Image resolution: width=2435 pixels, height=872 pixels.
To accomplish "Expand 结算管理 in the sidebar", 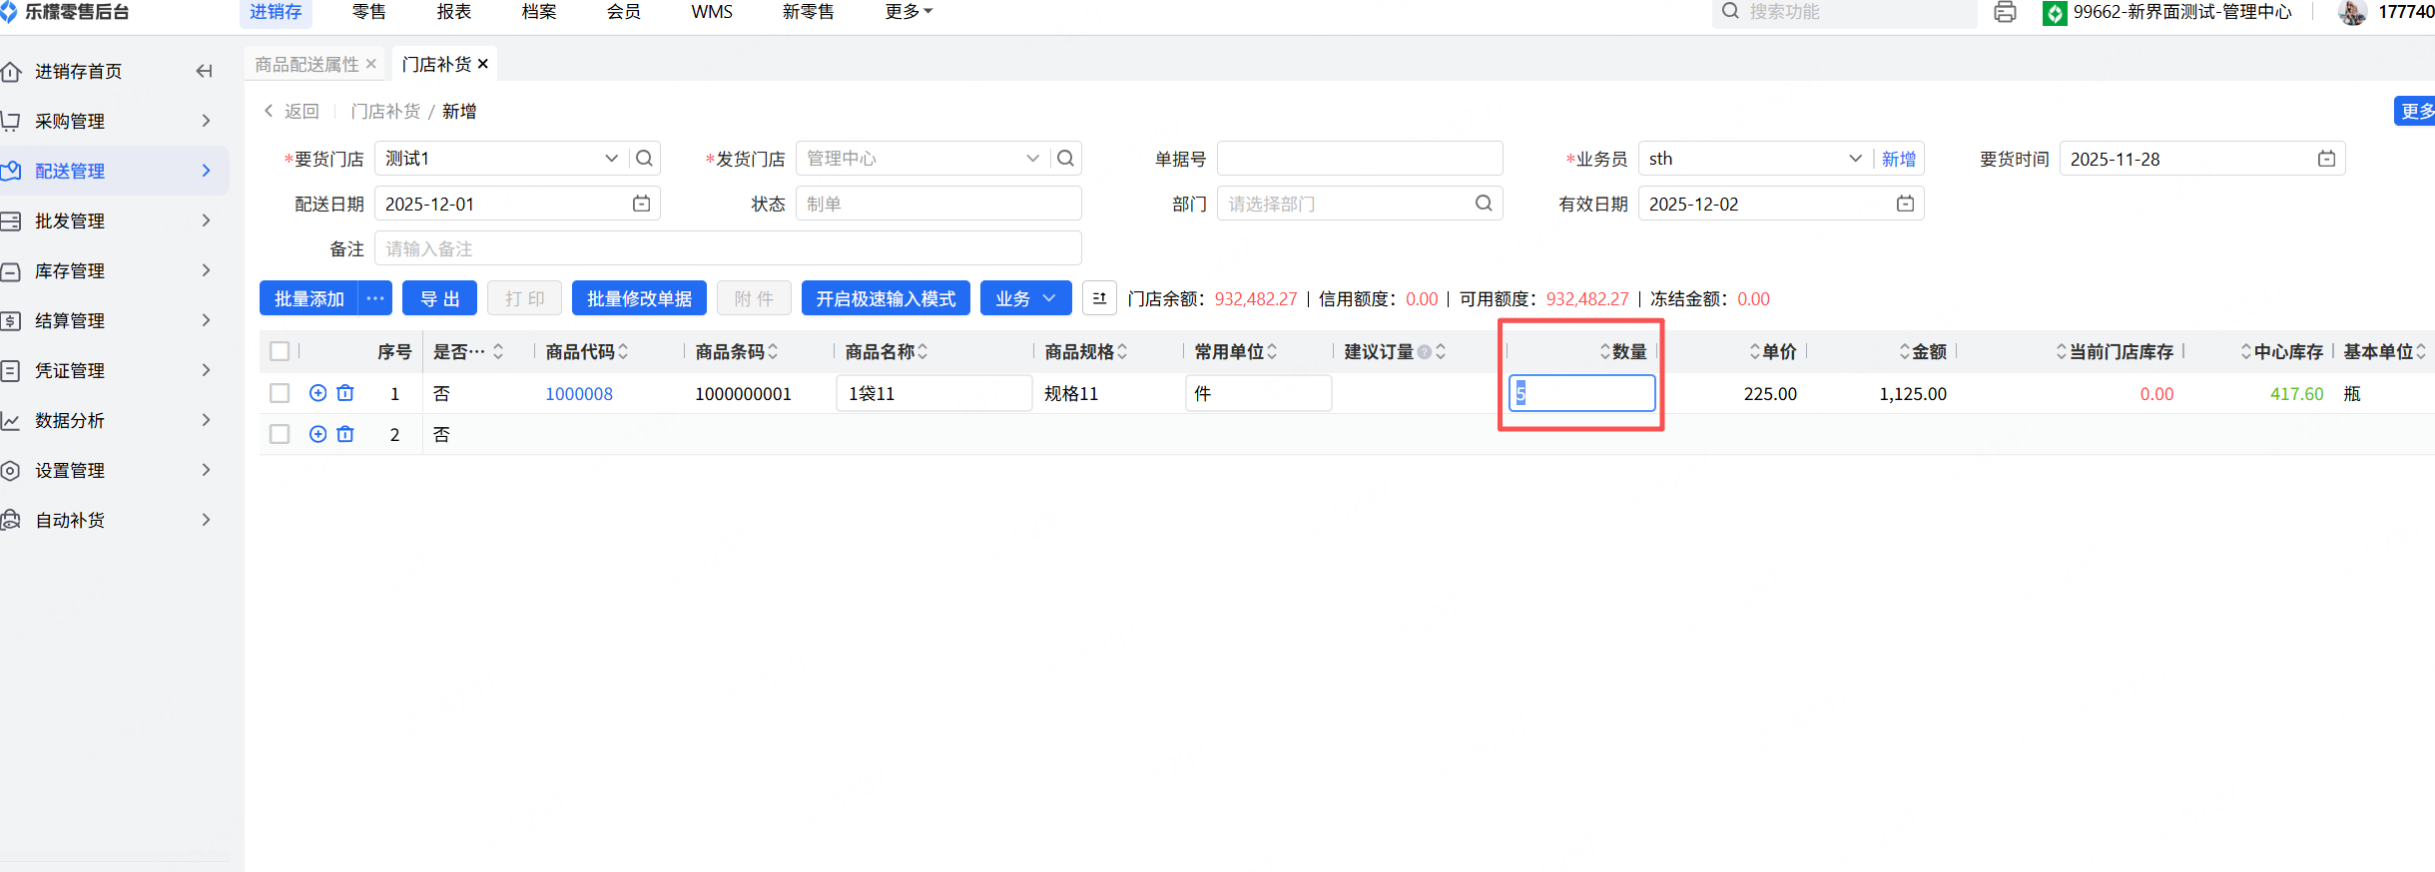I will click(115, 320).
